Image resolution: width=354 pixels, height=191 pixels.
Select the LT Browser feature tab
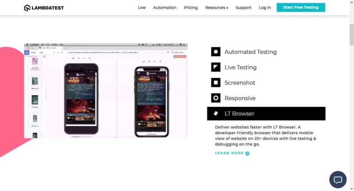tap(266, 114)
